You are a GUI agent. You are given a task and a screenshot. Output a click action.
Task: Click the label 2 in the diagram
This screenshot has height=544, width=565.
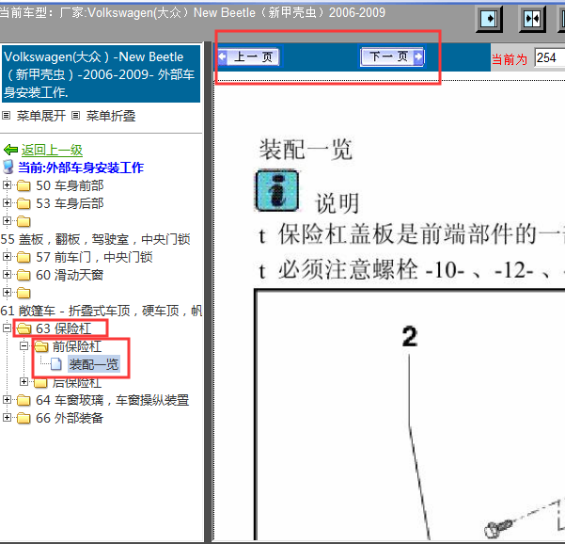(x=410, y=337)
